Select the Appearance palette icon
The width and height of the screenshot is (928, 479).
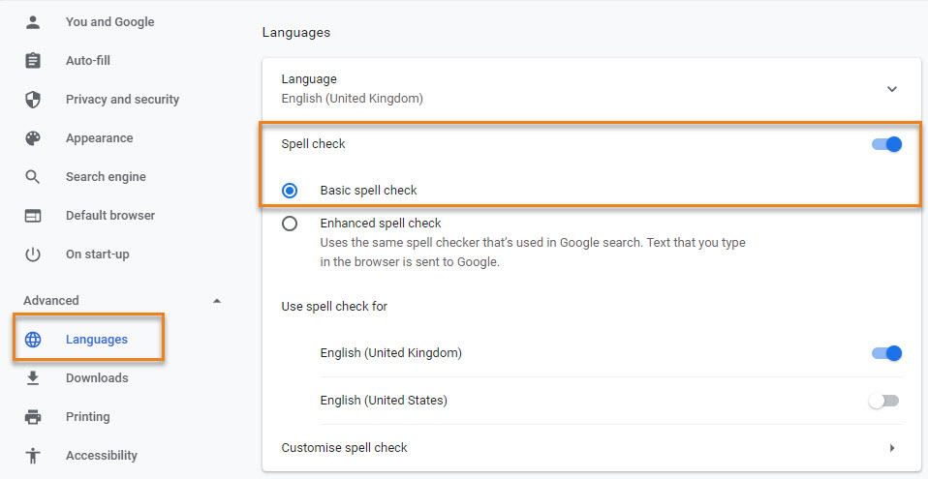click(x=33, y=137)
